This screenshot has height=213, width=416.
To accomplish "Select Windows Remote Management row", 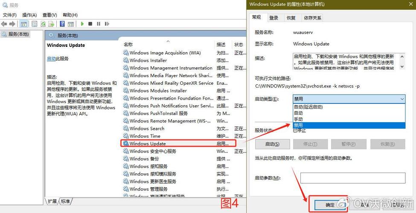I will pos(184,121).
